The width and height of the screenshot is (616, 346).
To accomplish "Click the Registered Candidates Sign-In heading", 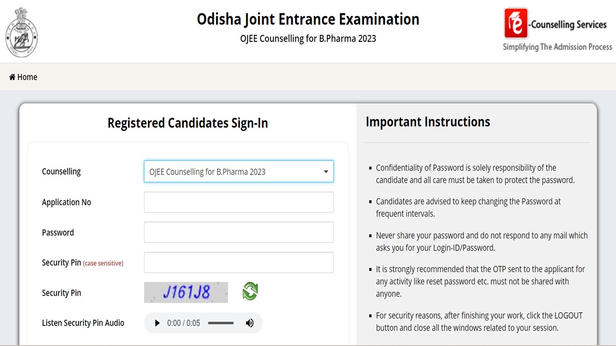I will (x=187, y=123).
